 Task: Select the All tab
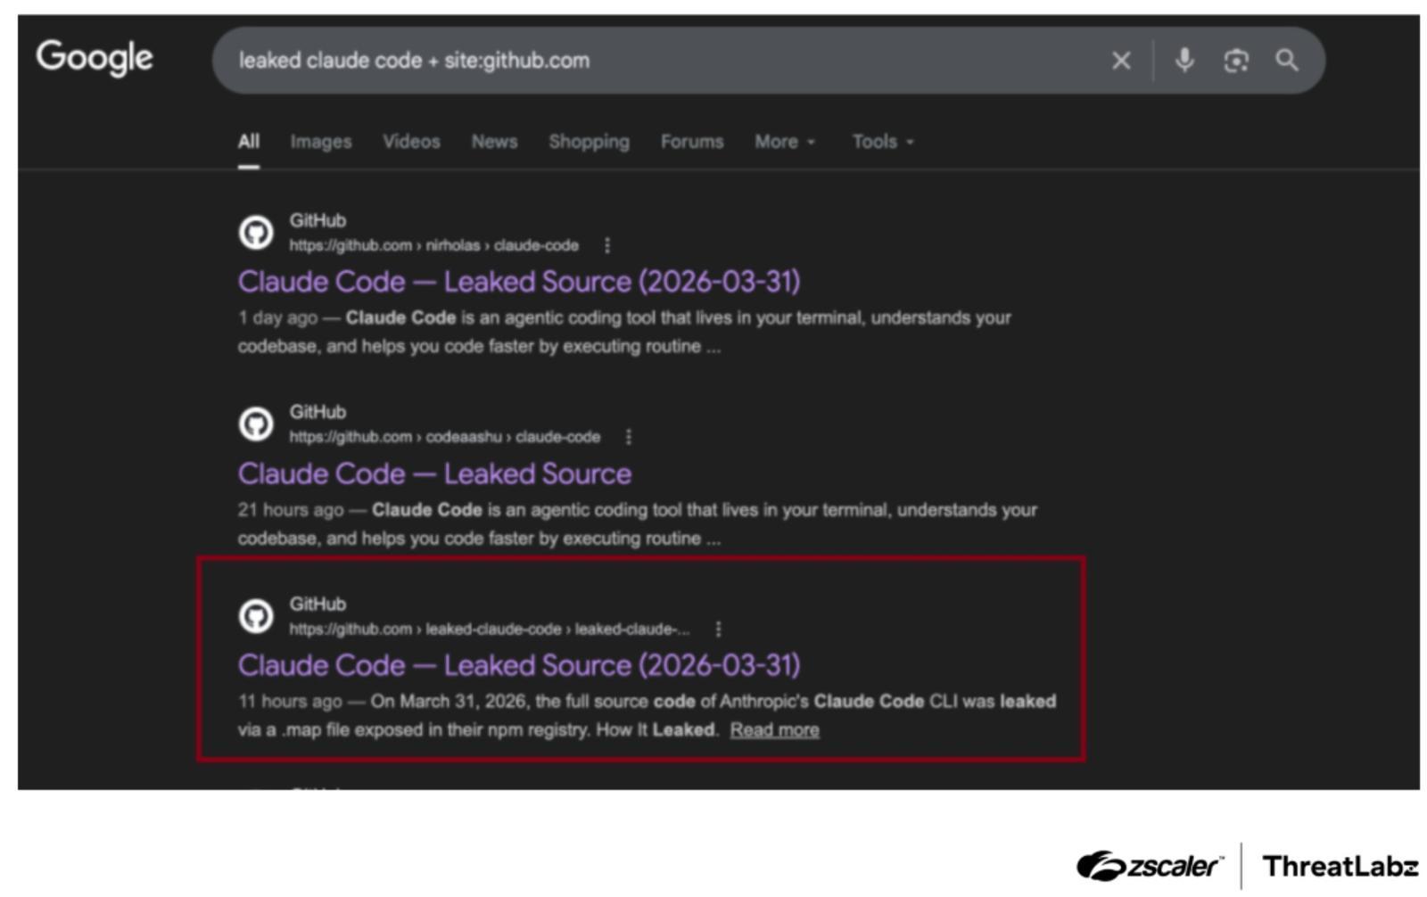(249, 142)
